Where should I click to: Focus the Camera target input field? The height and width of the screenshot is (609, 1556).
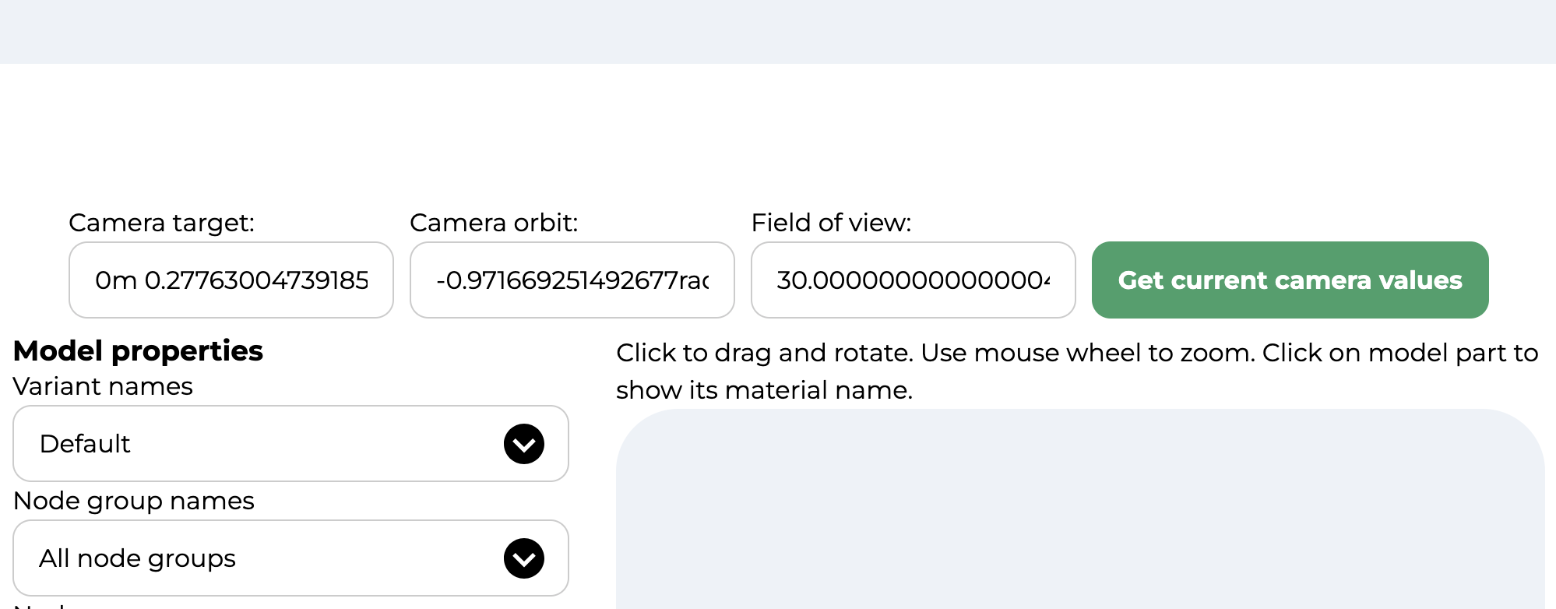[231, 280]
